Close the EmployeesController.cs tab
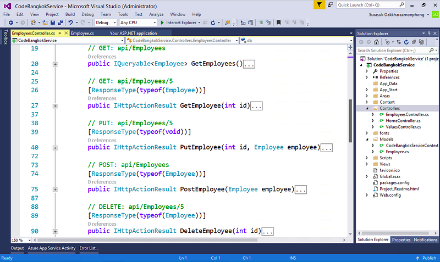 pos(66,33)
